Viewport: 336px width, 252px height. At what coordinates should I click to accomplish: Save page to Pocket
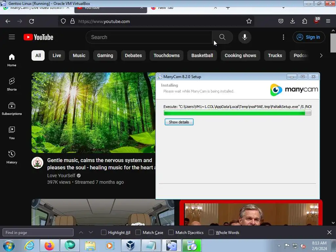pos(281,21)
